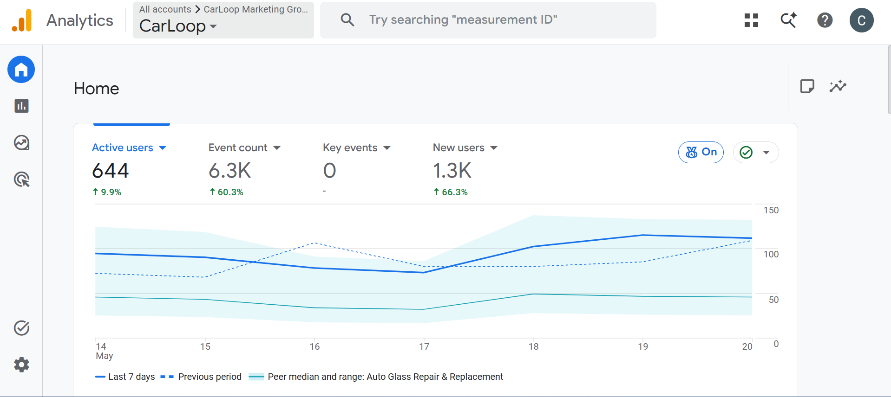Open the Admin gear icon
891x397 pixels.
(21, 365)
